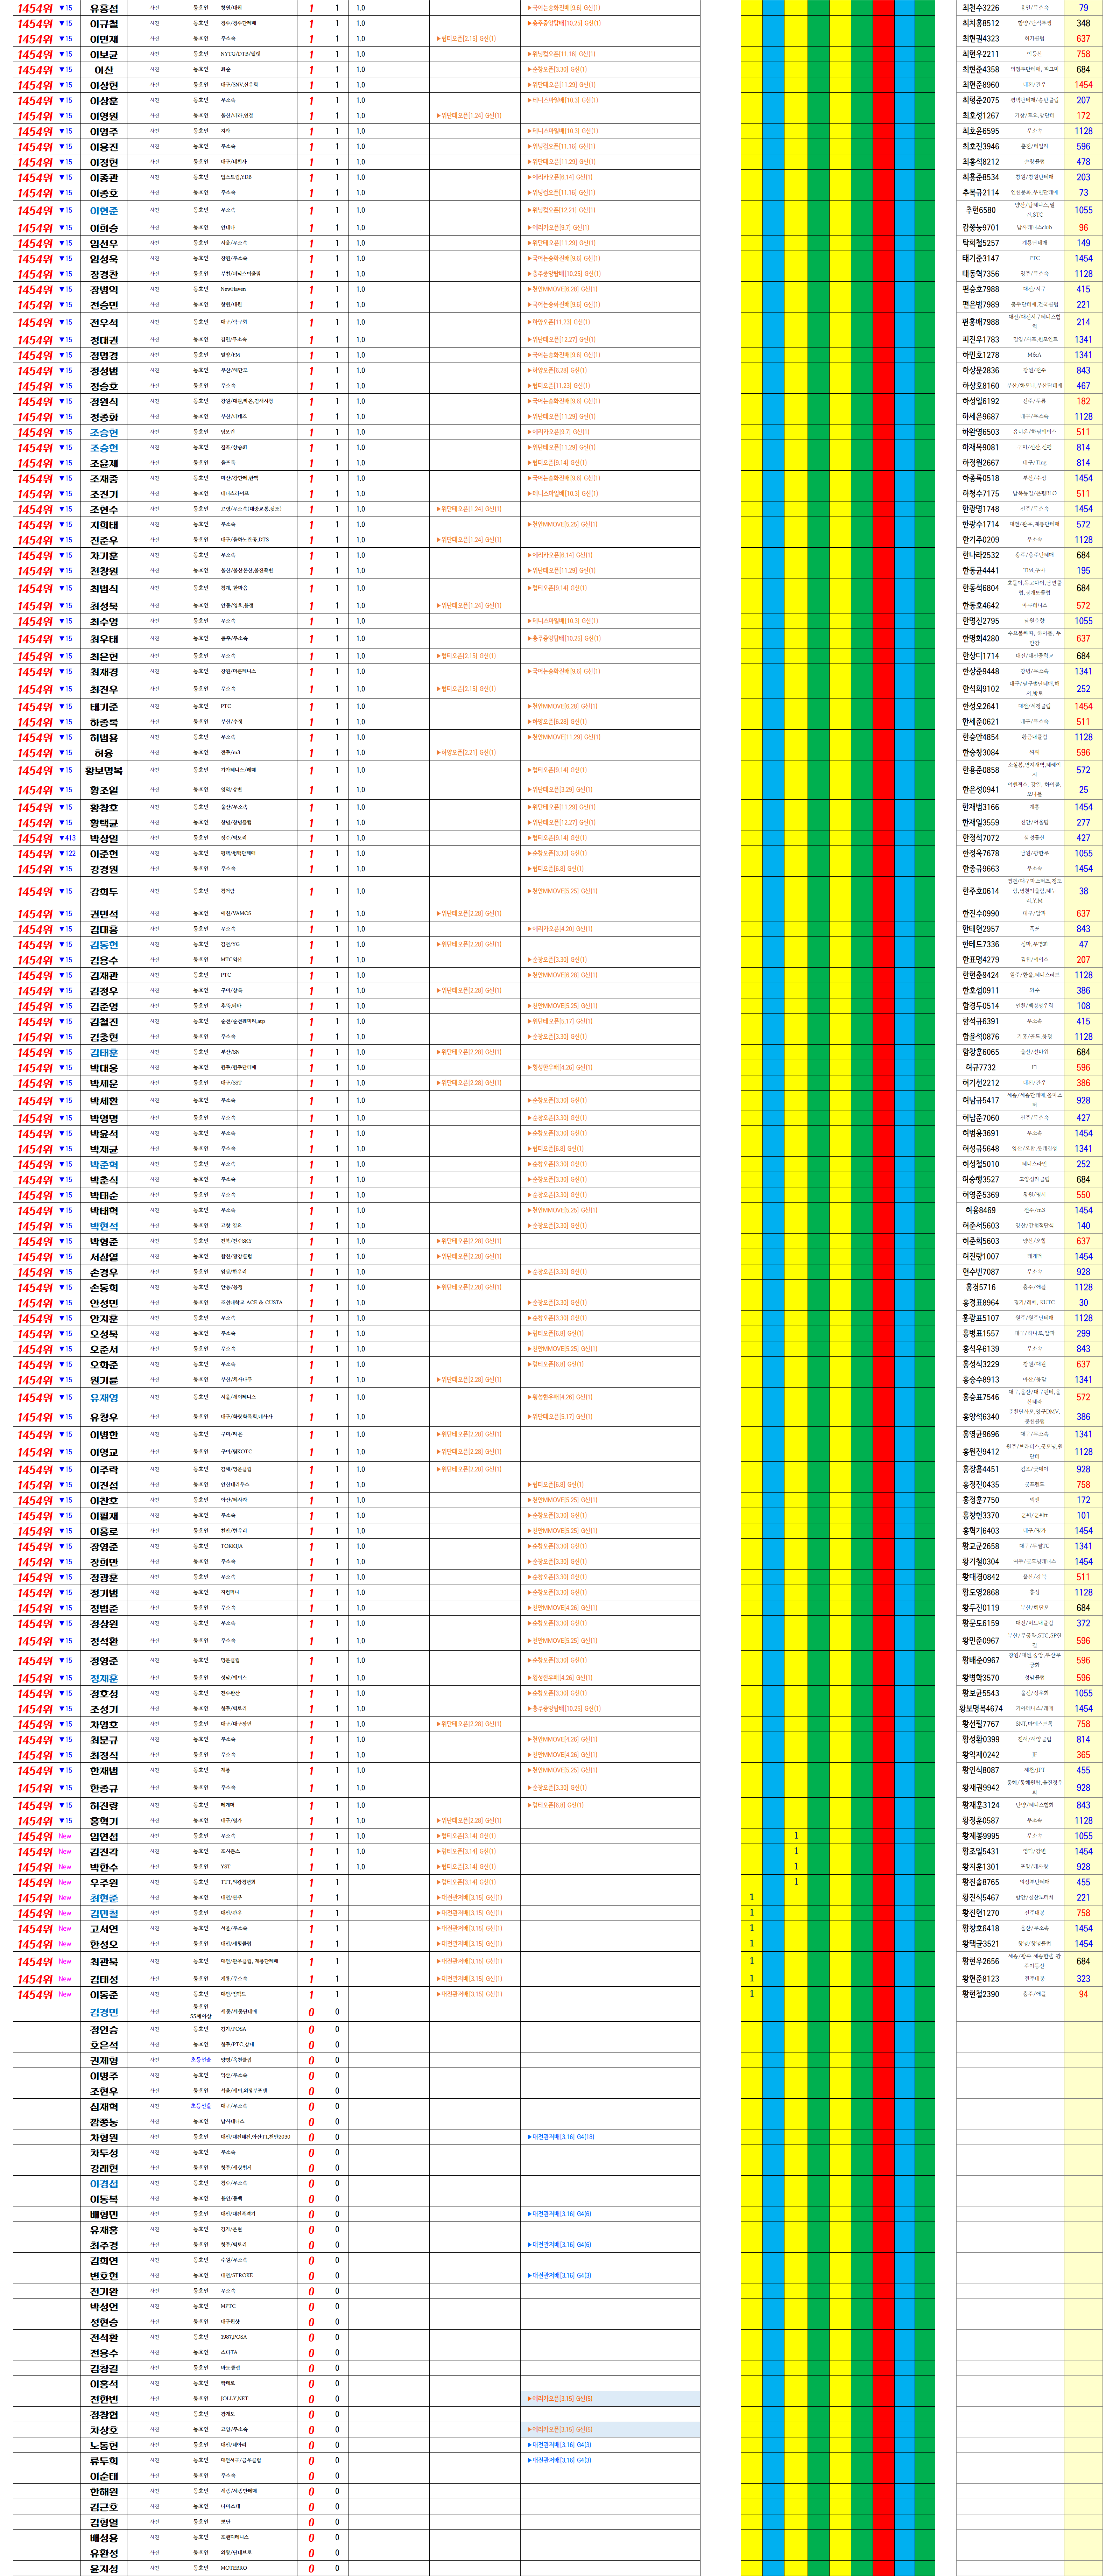Click the New badge next to 임연섭
The height and width of the screenshot is (2576, 1113).
pos(65,1835)
